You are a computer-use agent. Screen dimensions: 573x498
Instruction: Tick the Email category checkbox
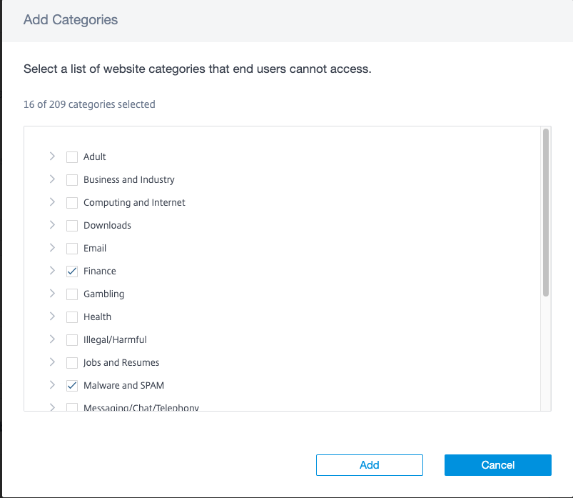click(x=72, y=249)
